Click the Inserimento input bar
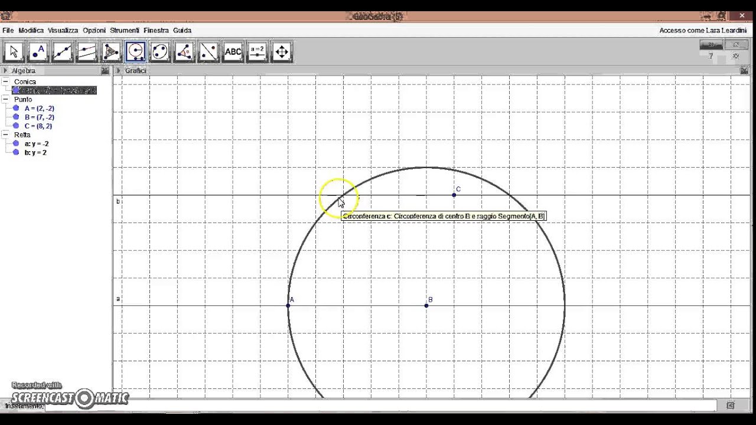This screenshot has height=425, width=756. pyautogui.click(x=381, y=406)
